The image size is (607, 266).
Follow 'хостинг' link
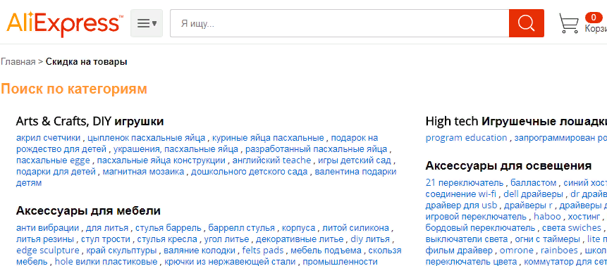(584, 216)
